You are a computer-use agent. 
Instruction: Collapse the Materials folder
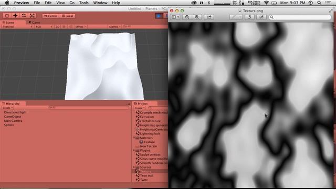click(x=134, y=138)
